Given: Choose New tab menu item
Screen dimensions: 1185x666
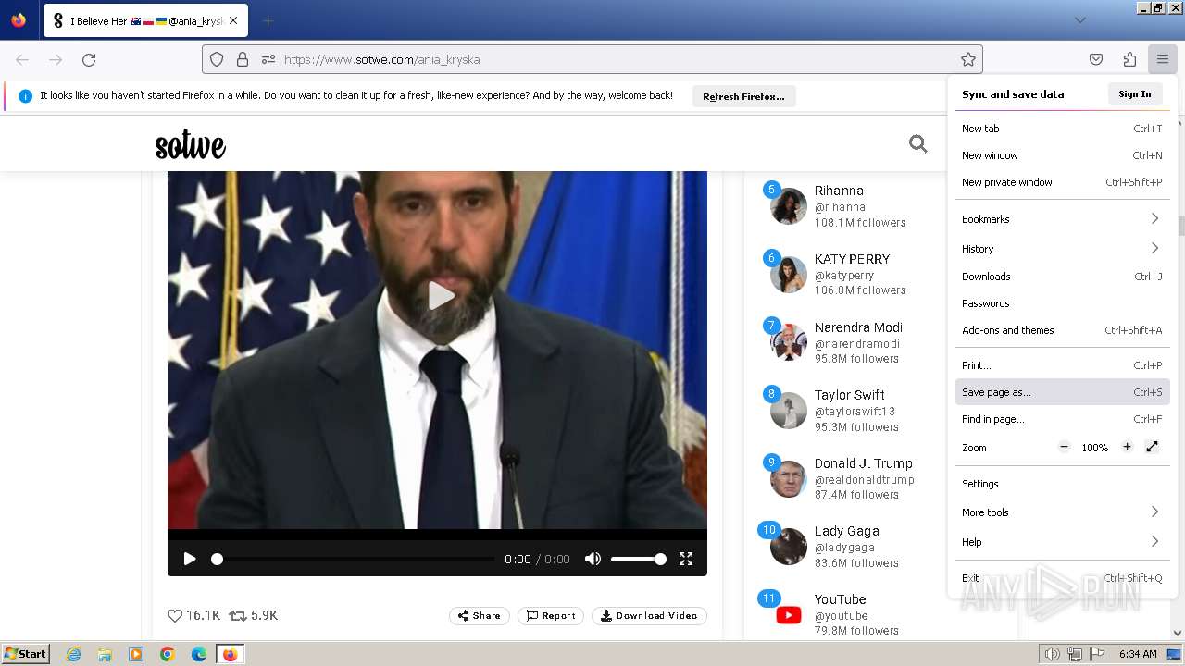Looking at the screenshot, I should pyautogui.click(x=1062, y=129).
